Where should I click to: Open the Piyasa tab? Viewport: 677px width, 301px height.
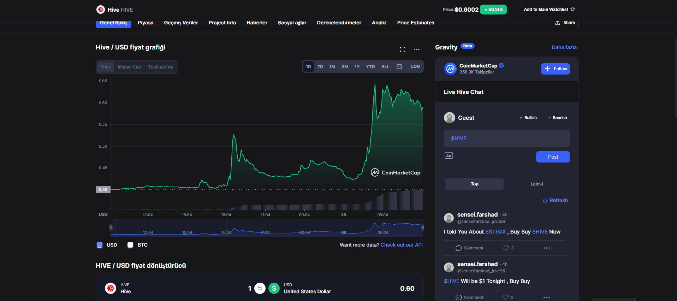146,23
